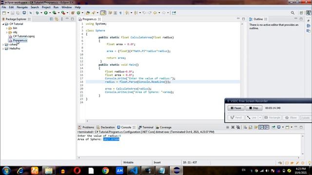Toggle Show Console on Standard Error
This screenshot has width=312, height=175.
click(x=267, y=127)
